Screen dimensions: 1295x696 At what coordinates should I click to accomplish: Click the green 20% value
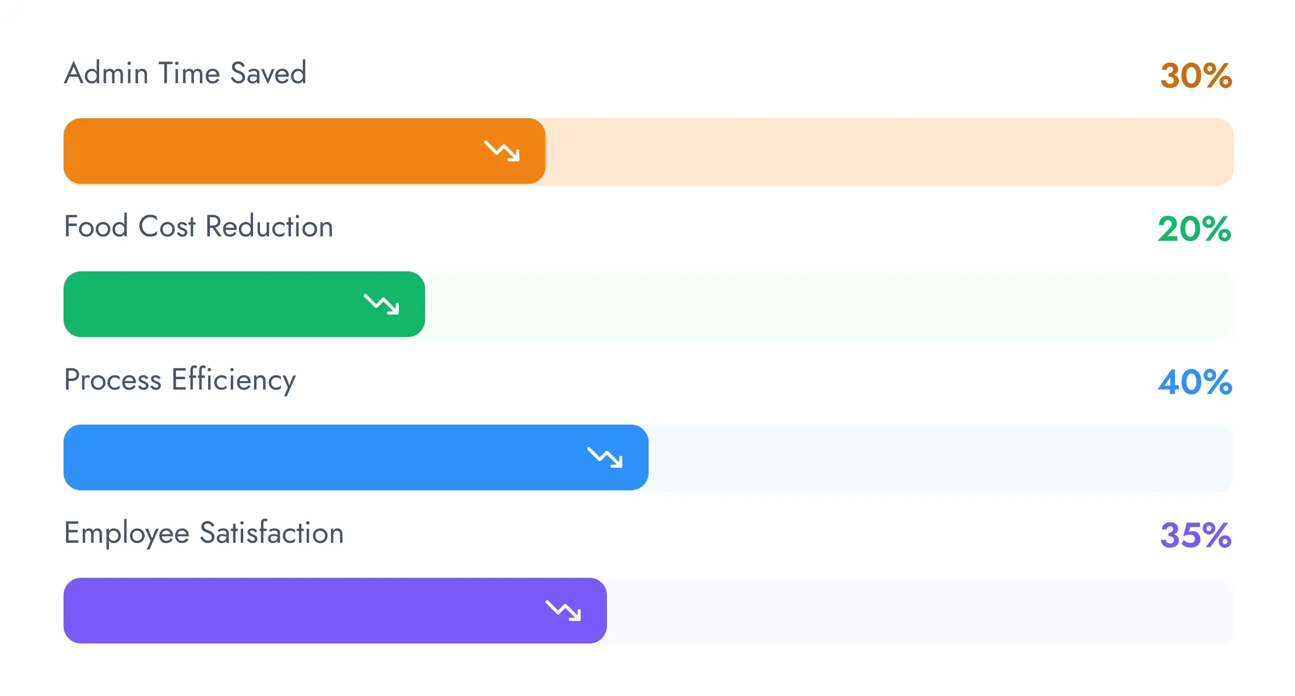click(x=1194, y=229)
